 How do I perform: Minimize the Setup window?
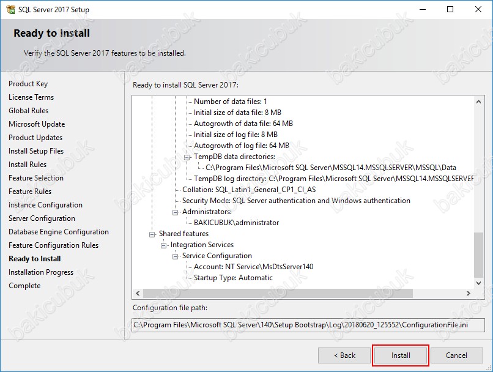pyautogui.click(x=423, y=9)
